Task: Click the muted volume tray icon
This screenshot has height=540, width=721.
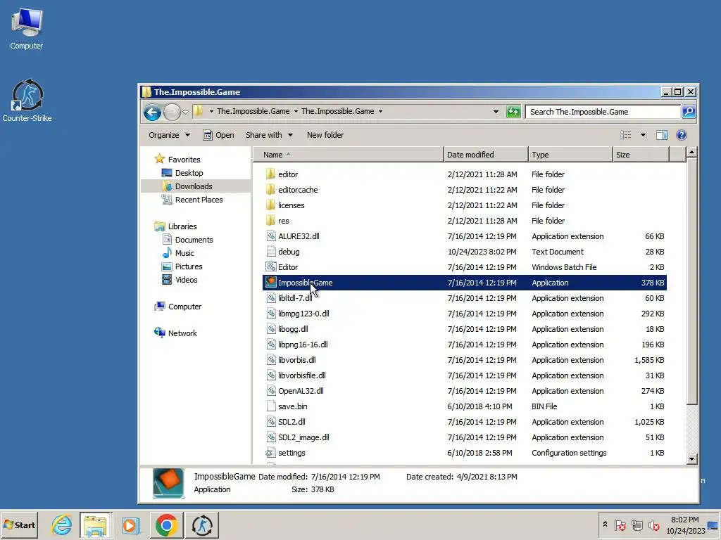Action: (653, 525)
